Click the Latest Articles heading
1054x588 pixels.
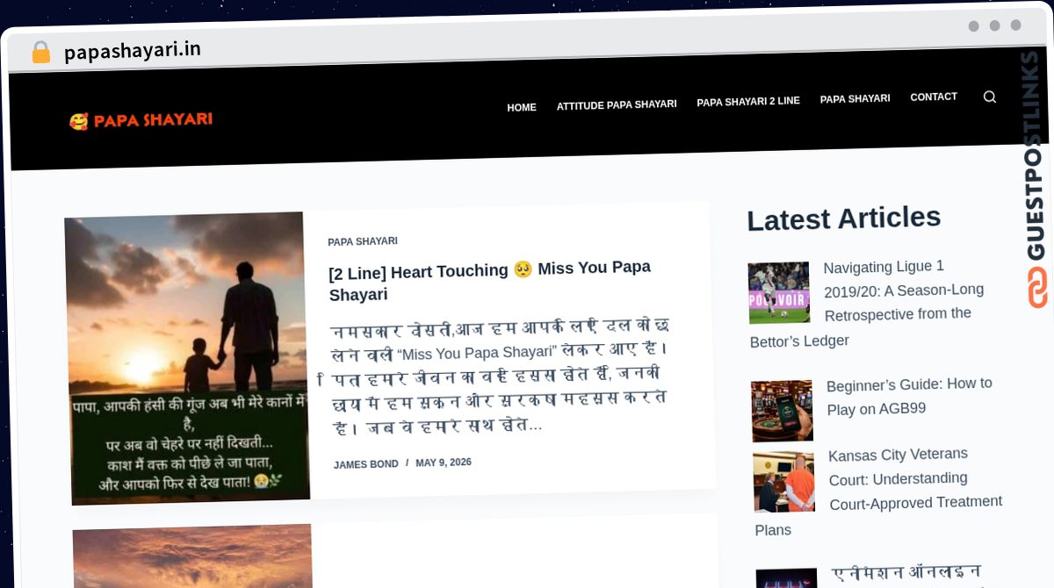tap(844, 219)
